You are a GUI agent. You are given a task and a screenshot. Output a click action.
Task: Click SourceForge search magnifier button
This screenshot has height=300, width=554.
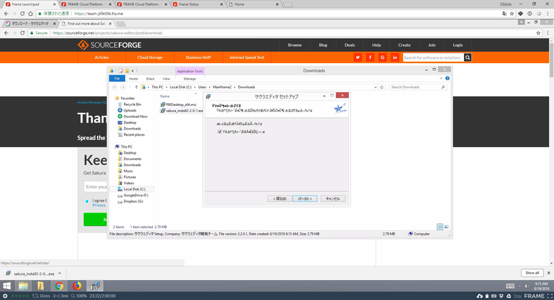click(x=467, y=58)
